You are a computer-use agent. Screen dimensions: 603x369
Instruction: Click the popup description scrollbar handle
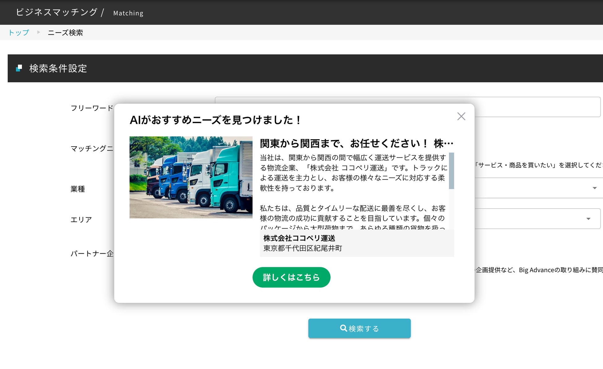[451, 171]
